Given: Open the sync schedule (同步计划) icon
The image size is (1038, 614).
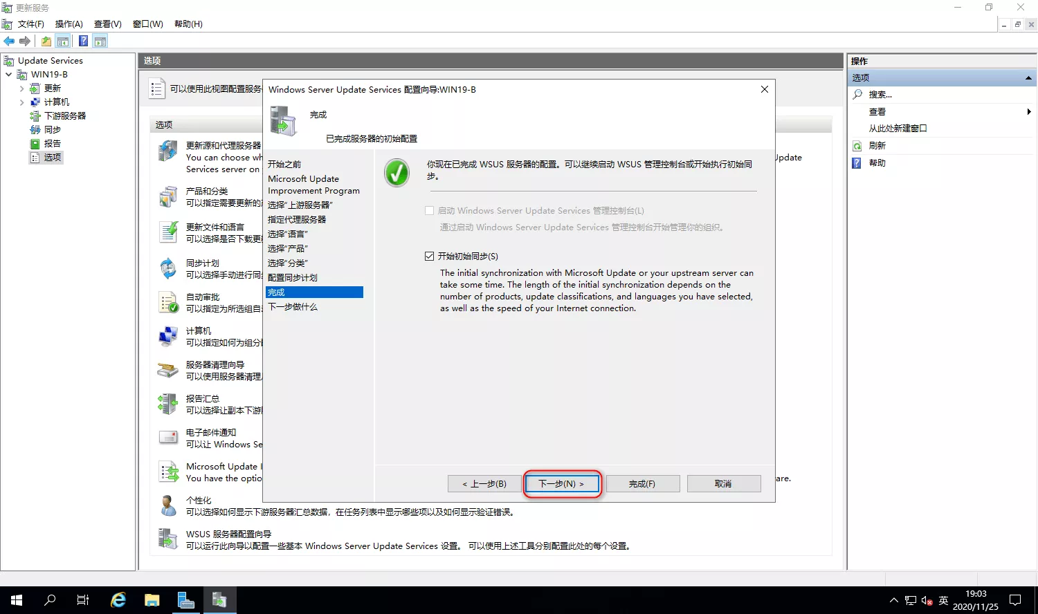Looking at the screenshot, I should (168, 268).
